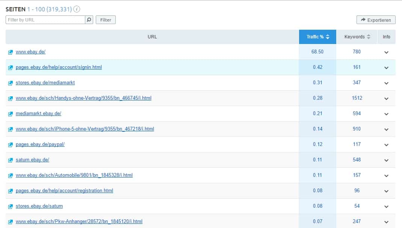
Task: Open Pkw-Anhanger URL link
Action: pyautogui.click(x=79, y=221)
